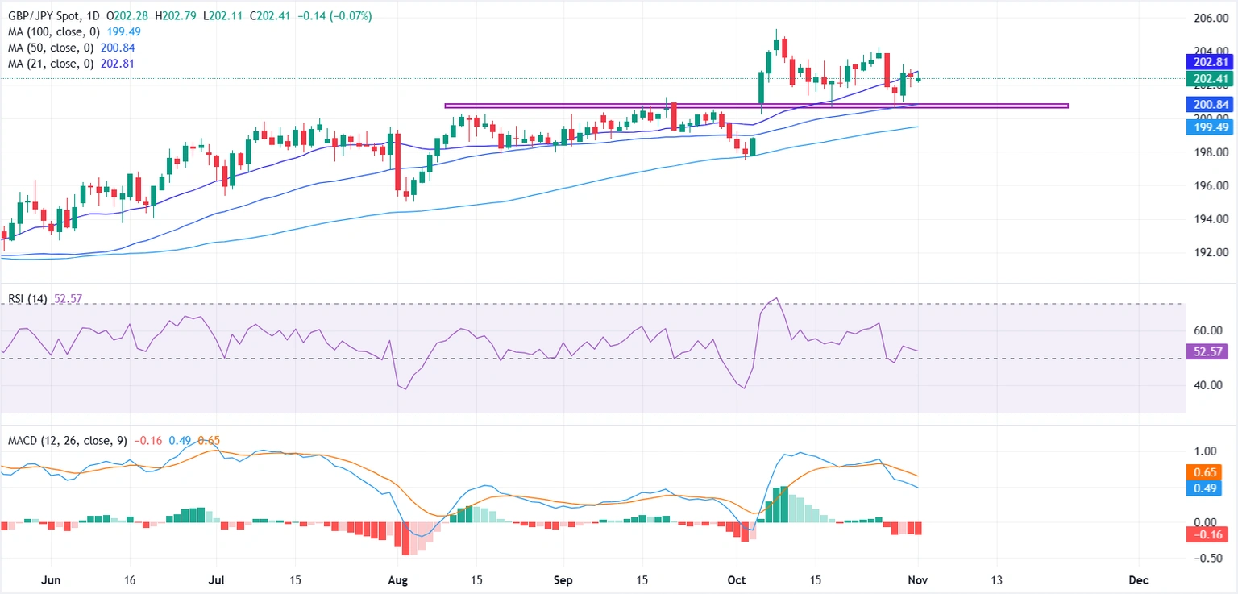Click the blue 0.49 MACD value tag
The height and width of the screenshot is (594, 1238).
point(1206,487)
